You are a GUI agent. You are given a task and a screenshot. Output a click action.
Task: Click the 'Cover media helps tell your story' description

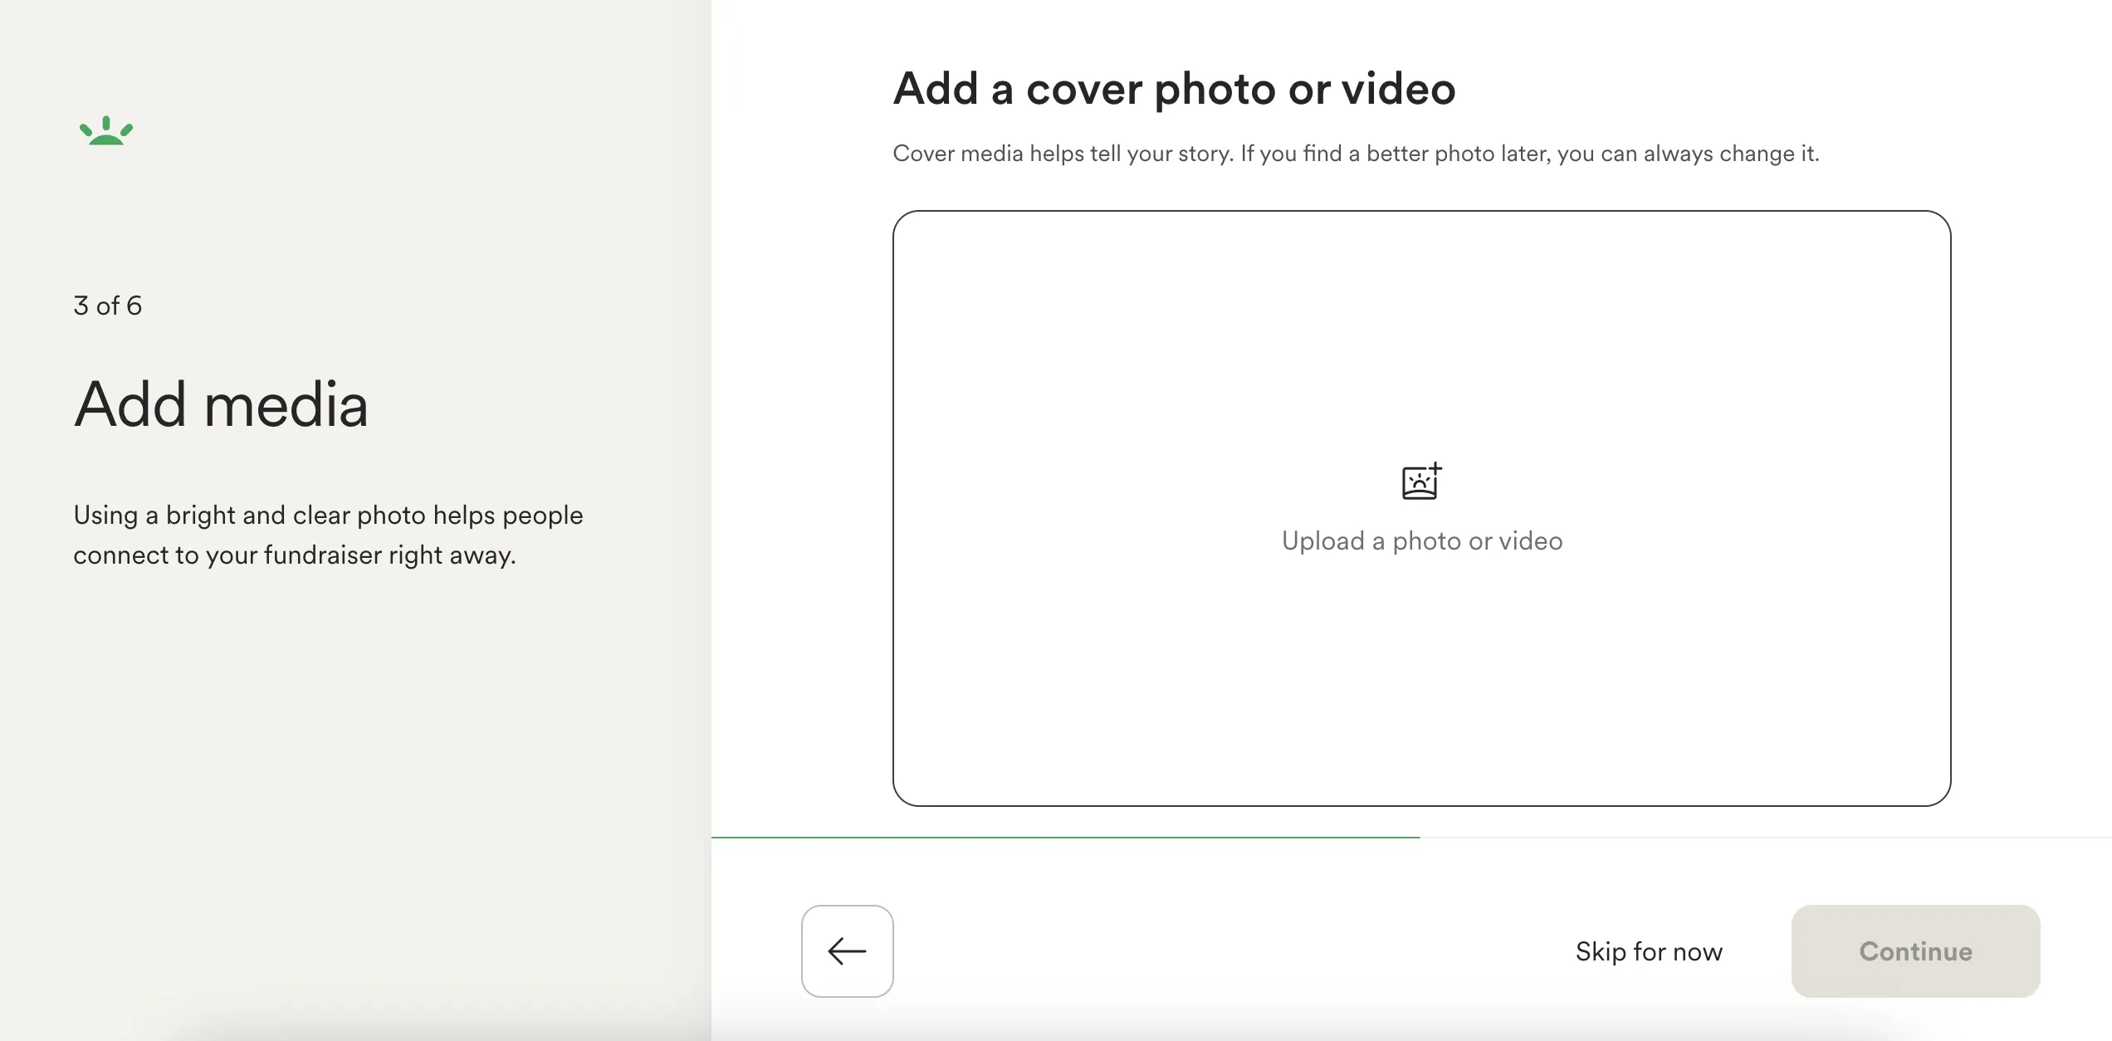point(1356,154)
